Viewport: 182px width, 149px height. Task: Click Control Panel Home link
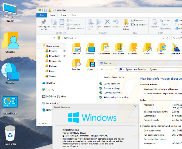click(x=114, y=77)
